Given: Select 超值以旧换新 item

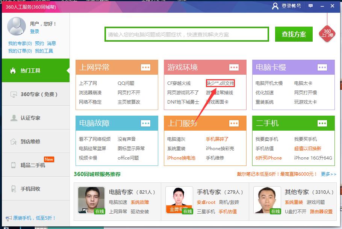Looking at the screenshot, I should 308,148.
